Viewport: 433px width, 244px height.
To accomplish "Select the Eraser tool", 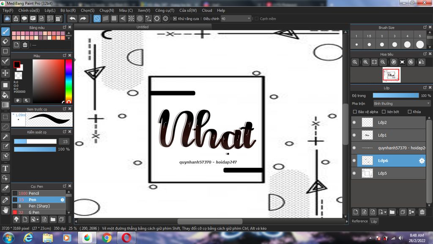I will point(5,41).
